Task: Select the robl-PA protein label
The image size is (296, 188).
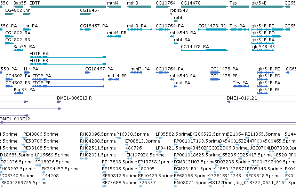Action: point(182,83)
